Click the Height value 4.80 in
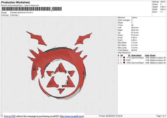 (x=163, y=7)
